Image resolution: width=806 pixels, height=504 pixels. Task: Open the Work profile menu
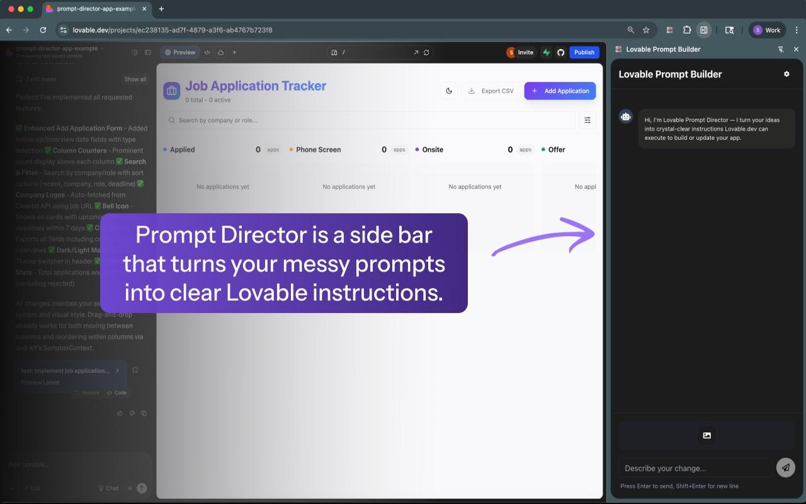click(x=767, y=30)
